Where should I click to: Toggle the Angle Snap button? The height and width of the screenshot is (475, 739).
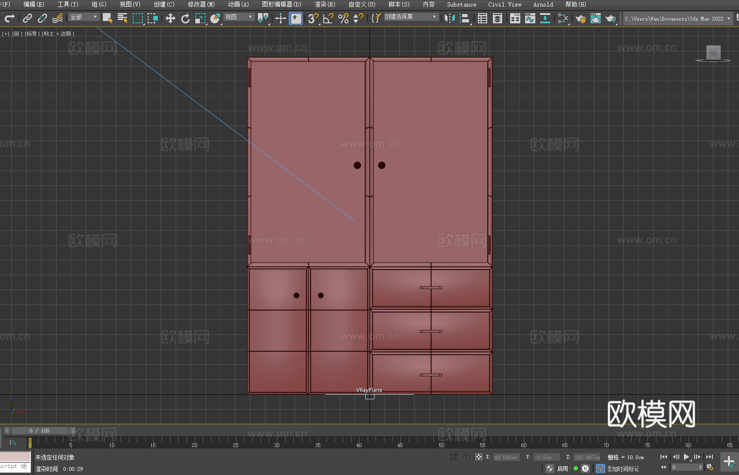328,18
